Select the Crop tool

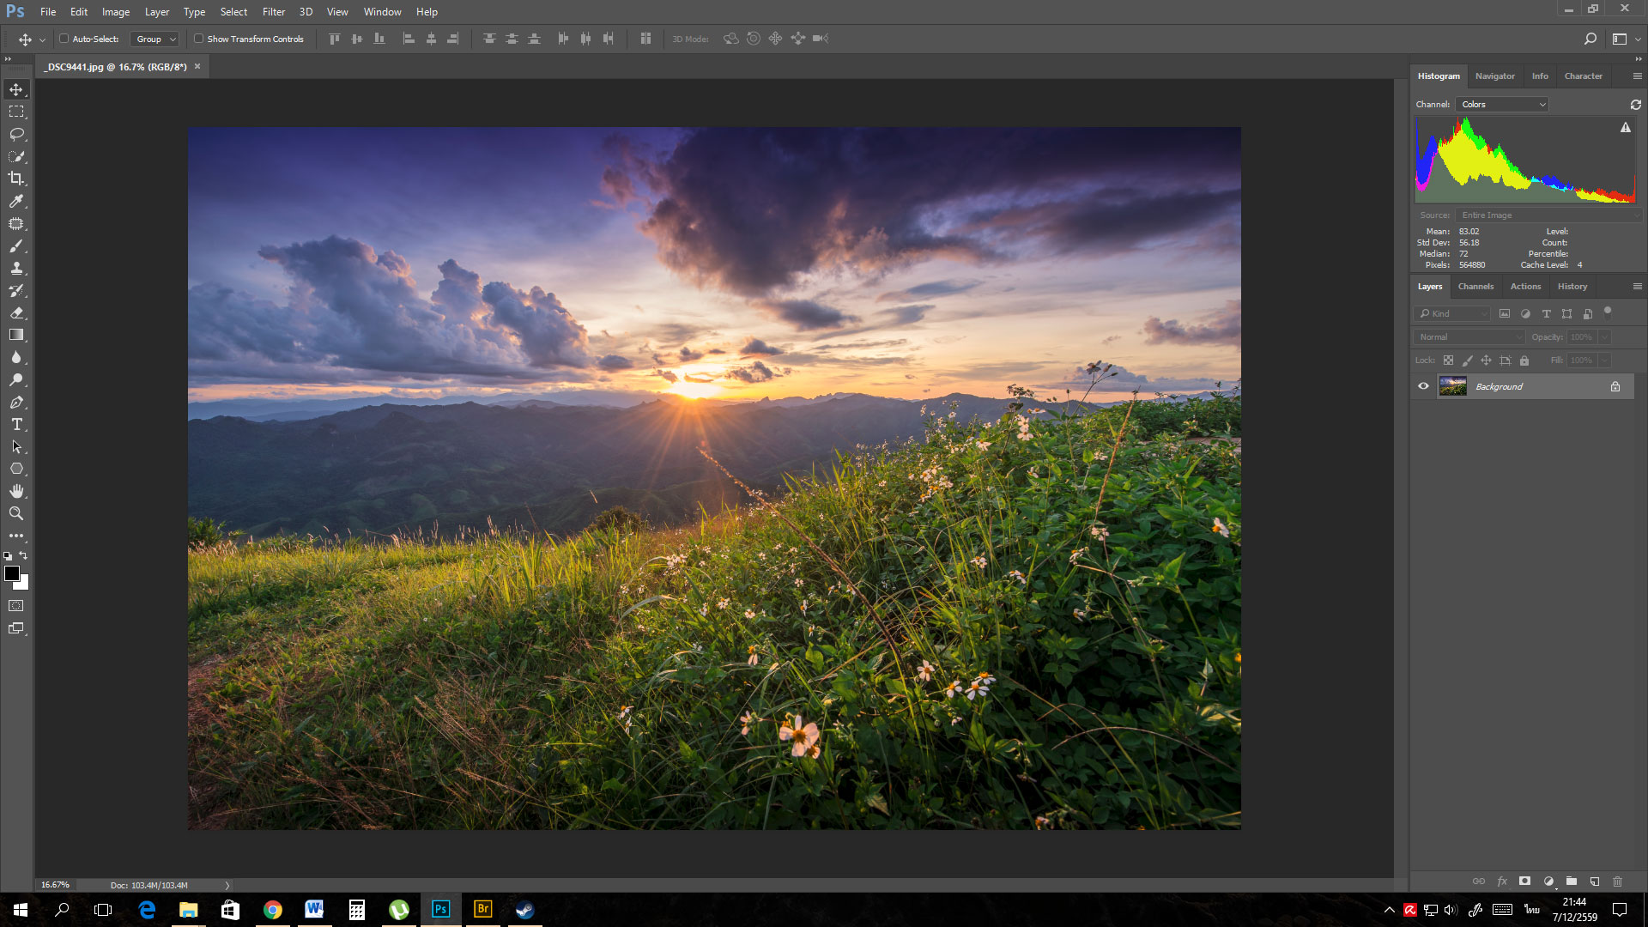(16, 179)
